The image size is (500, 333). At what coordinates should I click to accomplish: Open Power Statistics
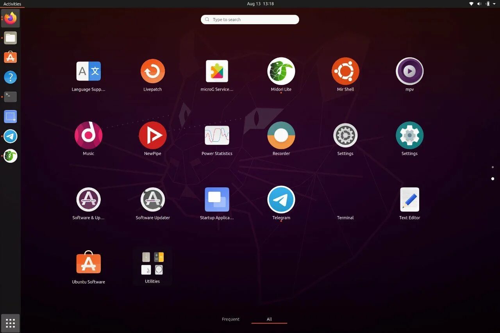pyautogui.click(x=217, y=135)
